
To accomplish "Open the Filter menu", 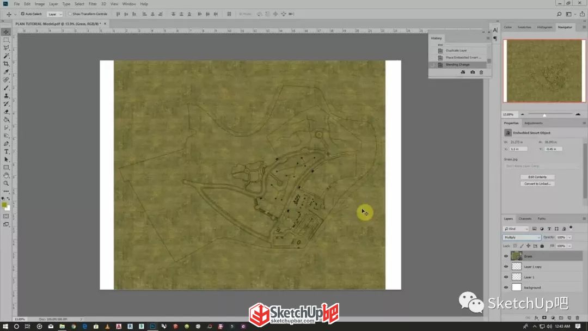I will pos(93,4).
